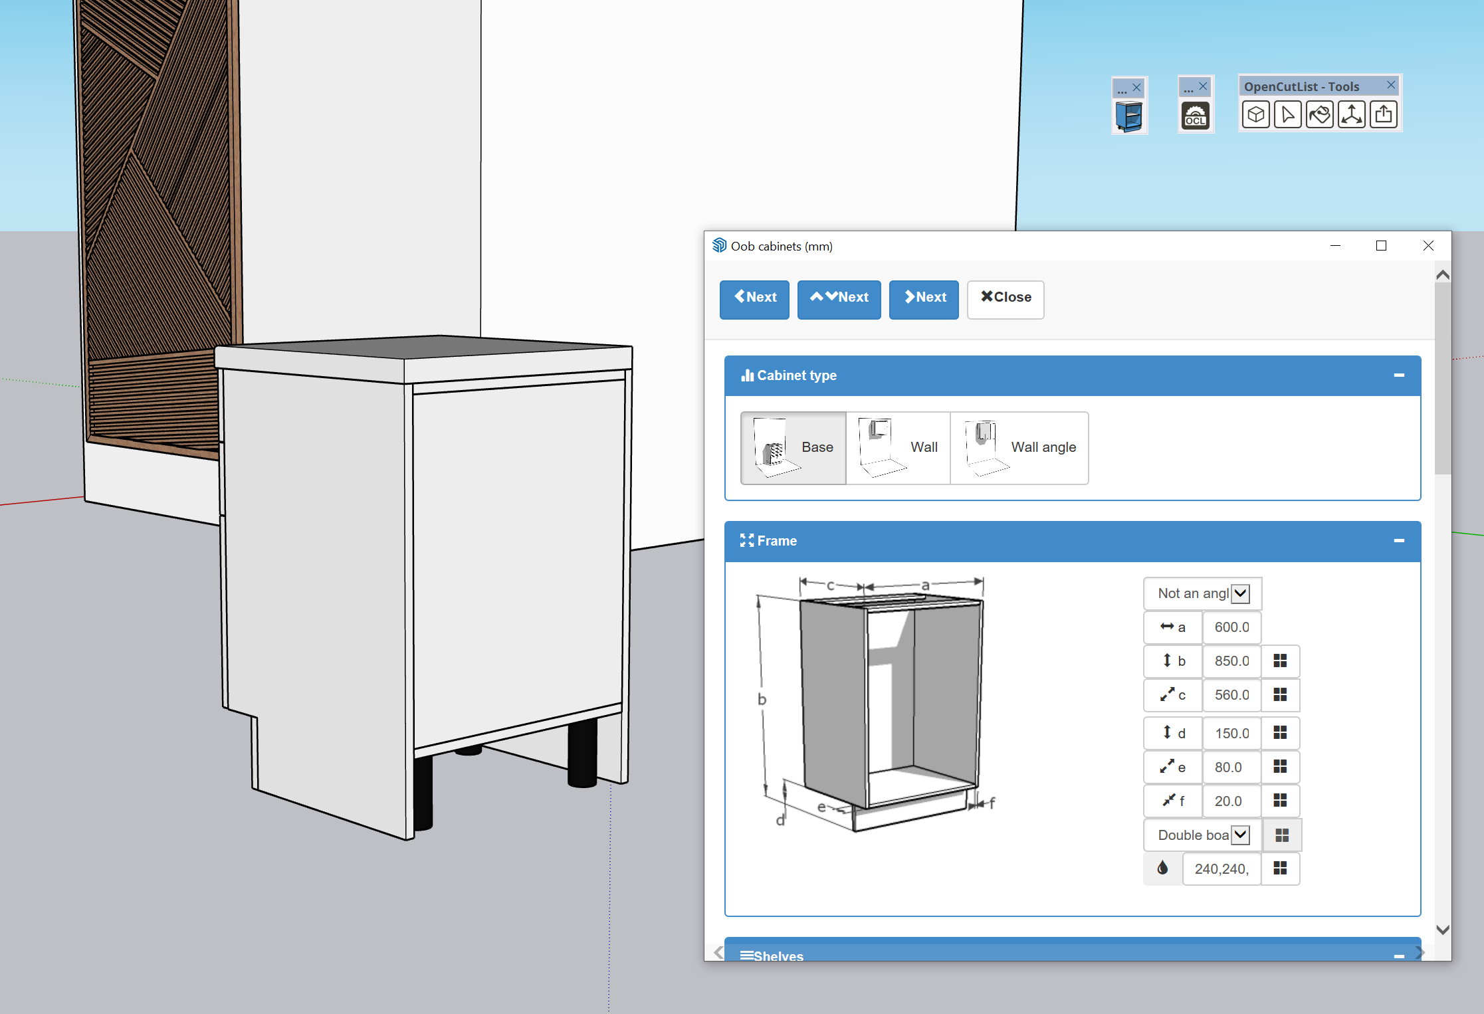Click the grid icon beside field e

pyautogui.click(x=1280, y=767)
